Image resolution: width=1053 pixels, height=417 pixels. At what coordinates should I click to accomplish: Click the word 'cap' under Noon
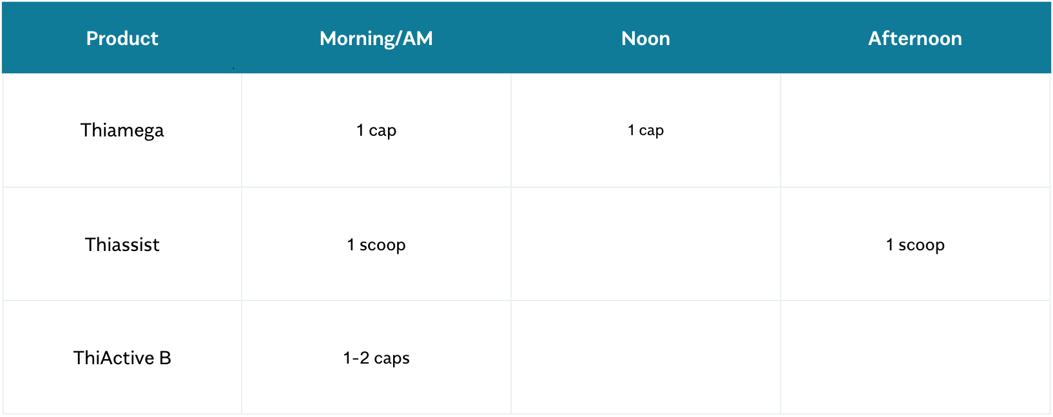(652, 131)
